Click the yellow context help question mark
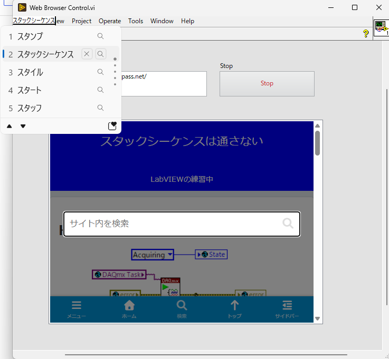 tap(366, 33)
